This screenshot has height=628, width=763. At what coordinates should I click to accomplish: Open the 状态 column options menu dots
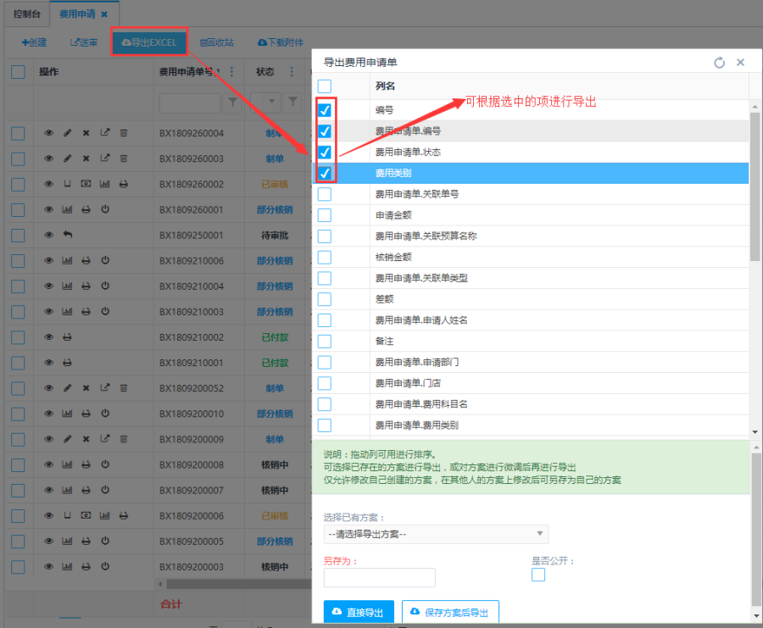pyautogui.click(x=292, y=72)
